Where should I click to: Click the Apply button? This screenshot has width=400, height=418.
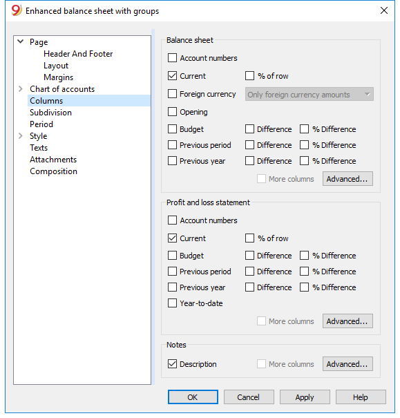point(305,397)
